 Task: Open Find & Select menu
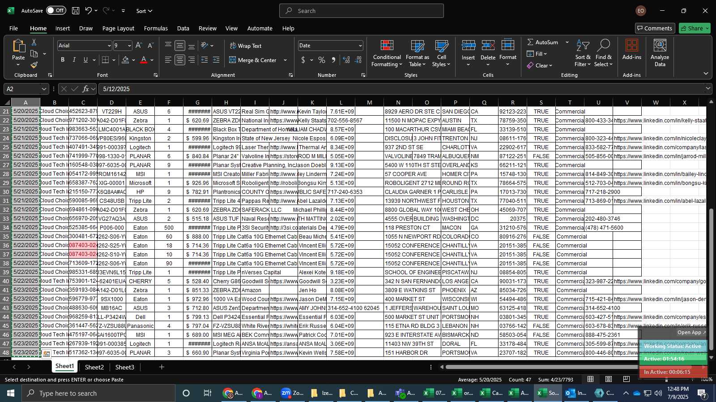(x=603, y=54)
